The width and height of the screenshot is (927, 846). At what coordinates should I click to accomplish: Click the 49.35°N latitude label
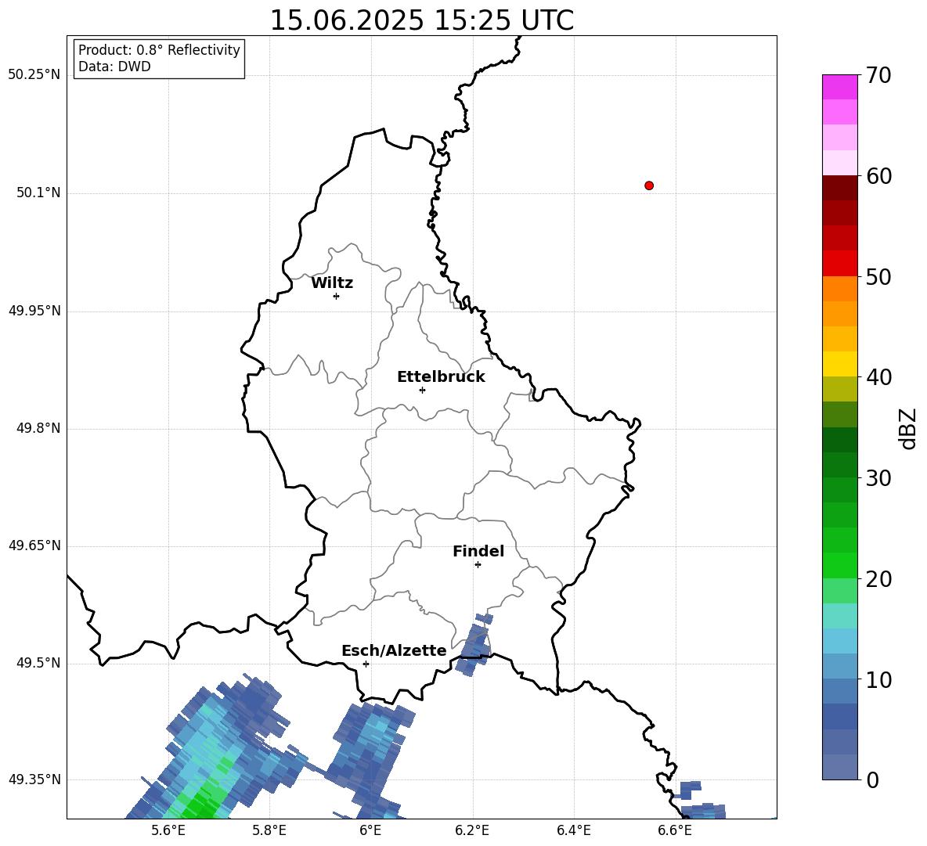34,779
